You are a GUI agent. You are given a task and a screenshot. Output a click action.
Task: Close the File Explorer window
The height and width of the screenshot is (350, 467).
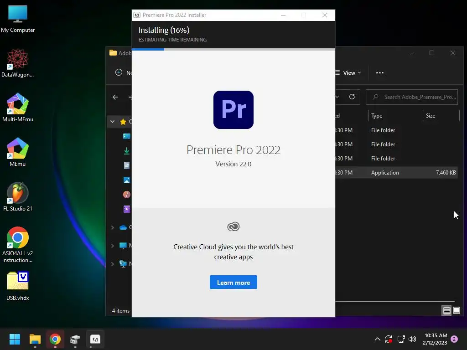coord(453,53)
